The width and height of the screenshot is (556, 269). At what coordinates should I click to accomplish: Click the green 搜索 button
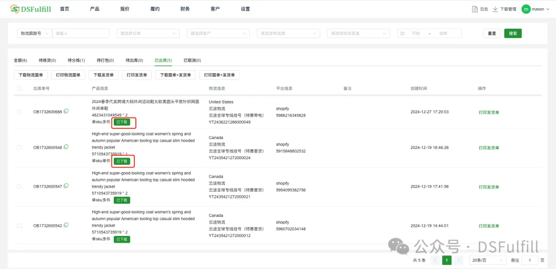coord(513,33)
